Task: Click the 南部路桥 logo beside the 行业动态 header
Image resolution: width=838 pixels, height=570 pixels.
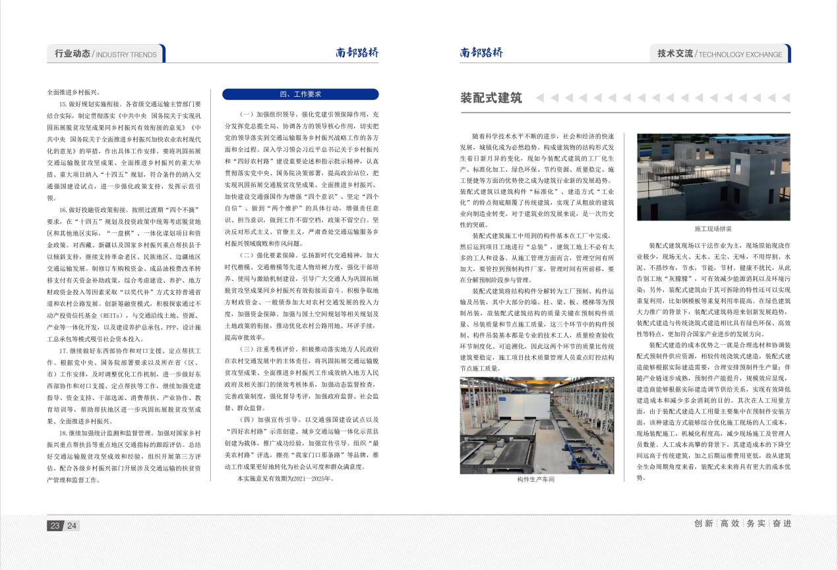Action: [x=357, y=53]
